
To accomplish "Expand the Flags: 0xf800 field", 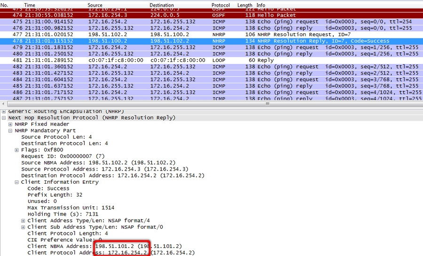I will pos(17,150).
